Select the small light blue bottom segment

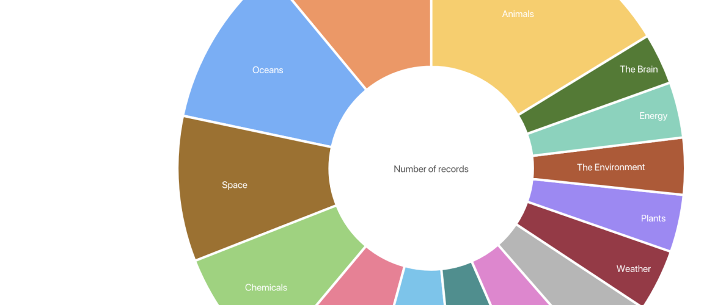(420, 288)
